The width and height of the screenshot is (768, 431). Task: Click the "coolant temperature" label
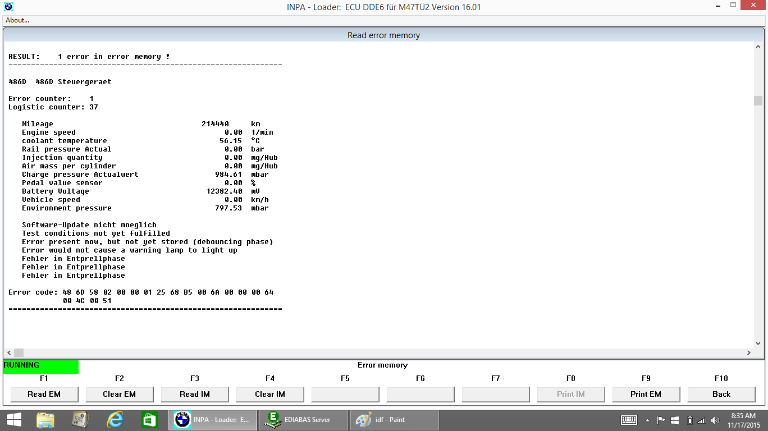[65, 141]
